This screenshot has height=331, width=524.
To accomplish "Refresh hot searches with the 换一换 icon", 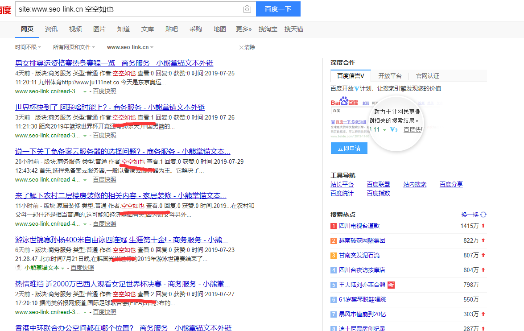I will pos(483,215).
